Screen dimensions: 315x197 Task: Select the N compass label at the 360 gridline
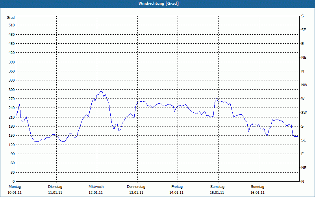point(302,71)
